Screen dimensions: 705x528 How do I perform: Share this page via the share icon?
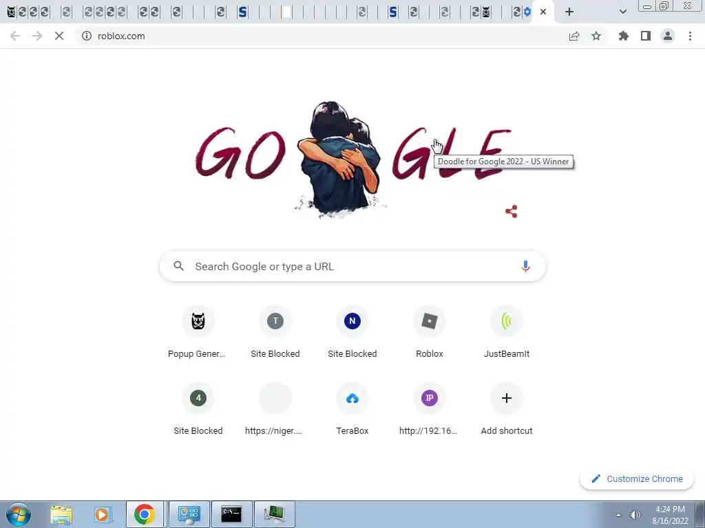(x=574, y=36)
